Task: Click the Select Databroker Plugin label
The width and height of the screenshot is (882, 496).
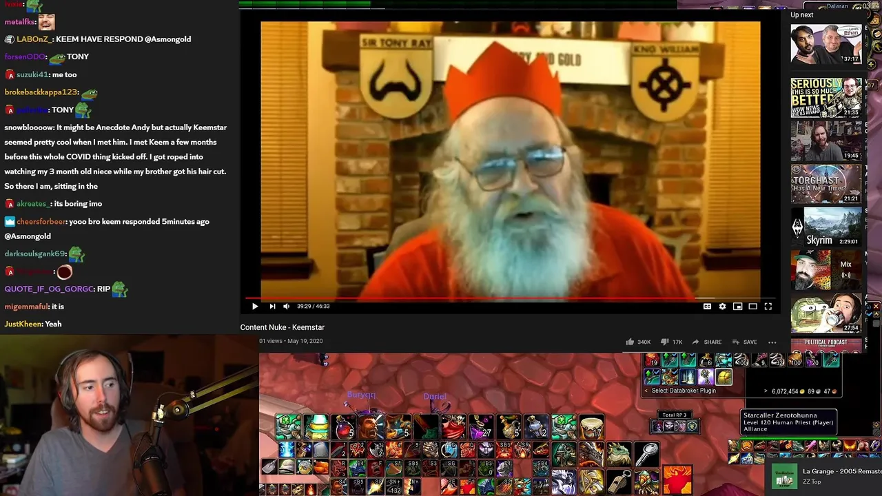Action: (684, 391)
